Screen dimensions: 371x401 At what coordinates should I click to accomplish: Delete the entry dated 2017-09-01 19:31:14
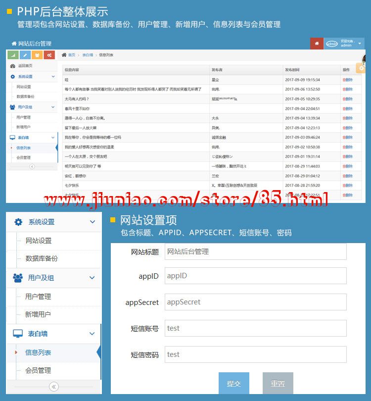(347, 156)
